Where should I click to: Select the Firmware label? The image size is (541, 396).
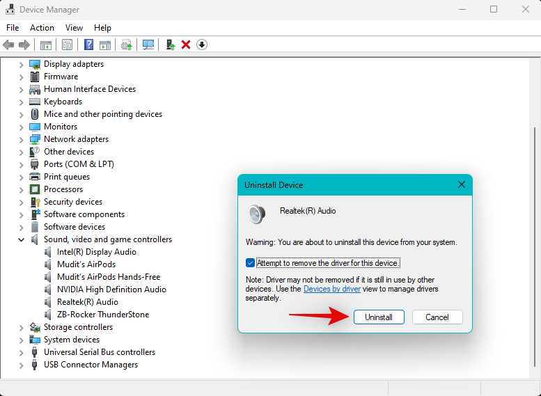pyautogui.click(x=61, y=77)
